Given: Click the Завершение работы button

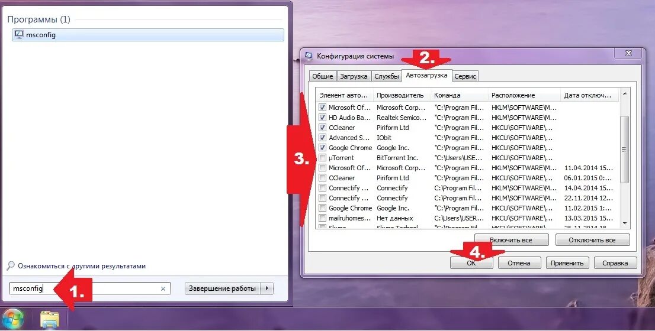Looking at the screenshot, I should [222, 288].
